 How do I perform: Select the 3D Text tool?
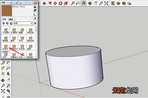point(8,74)
